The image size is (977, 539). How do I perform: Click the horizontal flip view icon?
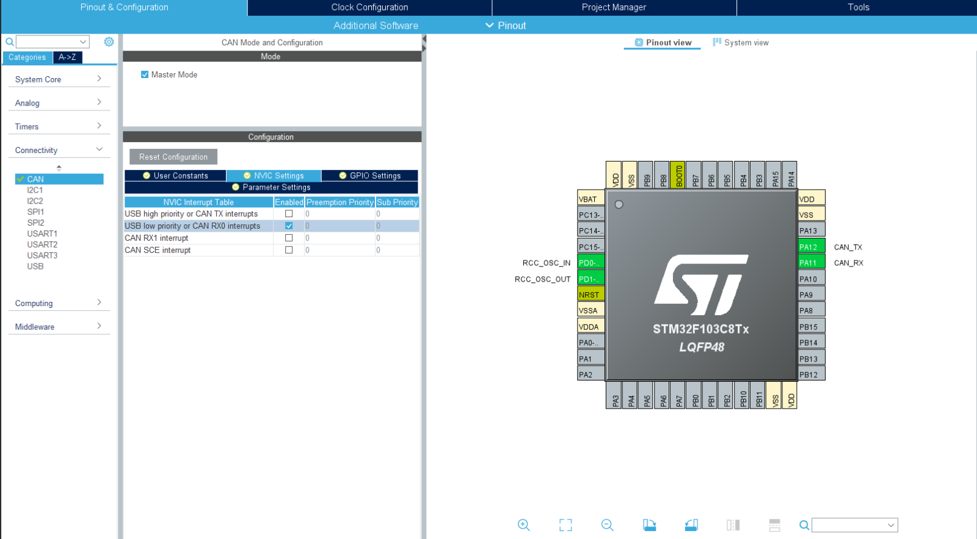[x=733, y=525]
